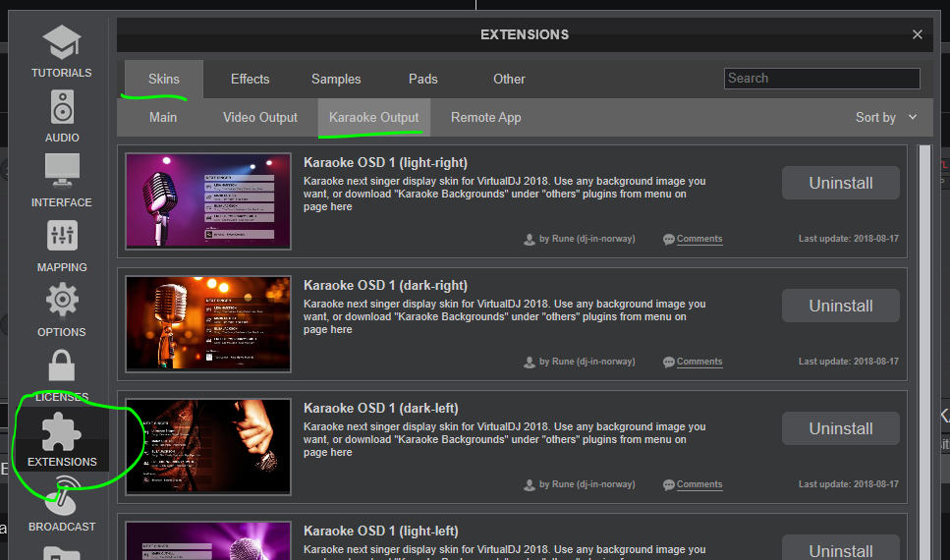Click the Karaoke OSD 1 (dark-left) title
Screen dimensions: 950x560
click(x=380, y=408)
